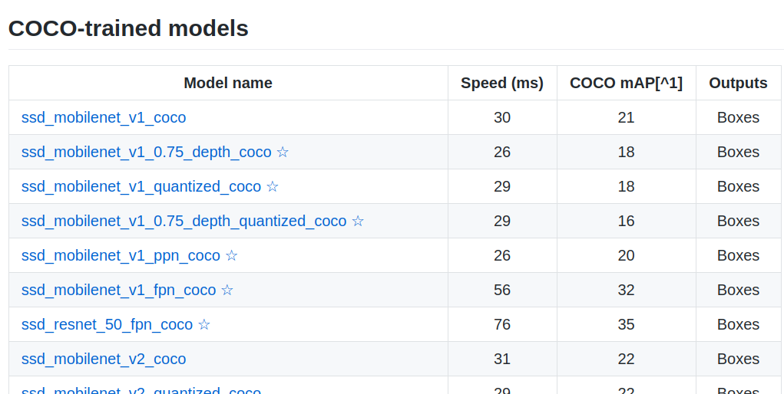Image resolution: width=784 pixels, height=394 pixels.
Task: Click the star after ssd_mobilenet_v1_0.75_depth_quantized_coco
Action: pos(358,221)
